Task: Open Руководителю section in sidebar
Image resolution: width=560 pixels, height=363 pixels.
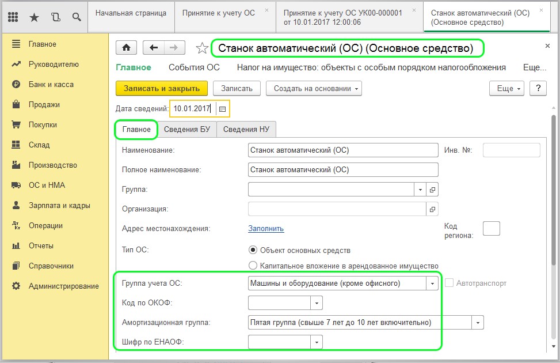Action: pyautogui.click(x=54, y=65)
